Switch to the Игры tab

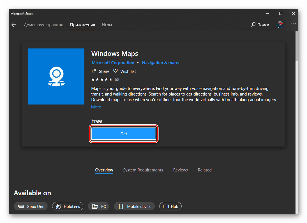pos(107,25)
